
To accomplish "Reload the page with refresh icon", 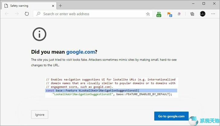I will (x=27, y=14).
